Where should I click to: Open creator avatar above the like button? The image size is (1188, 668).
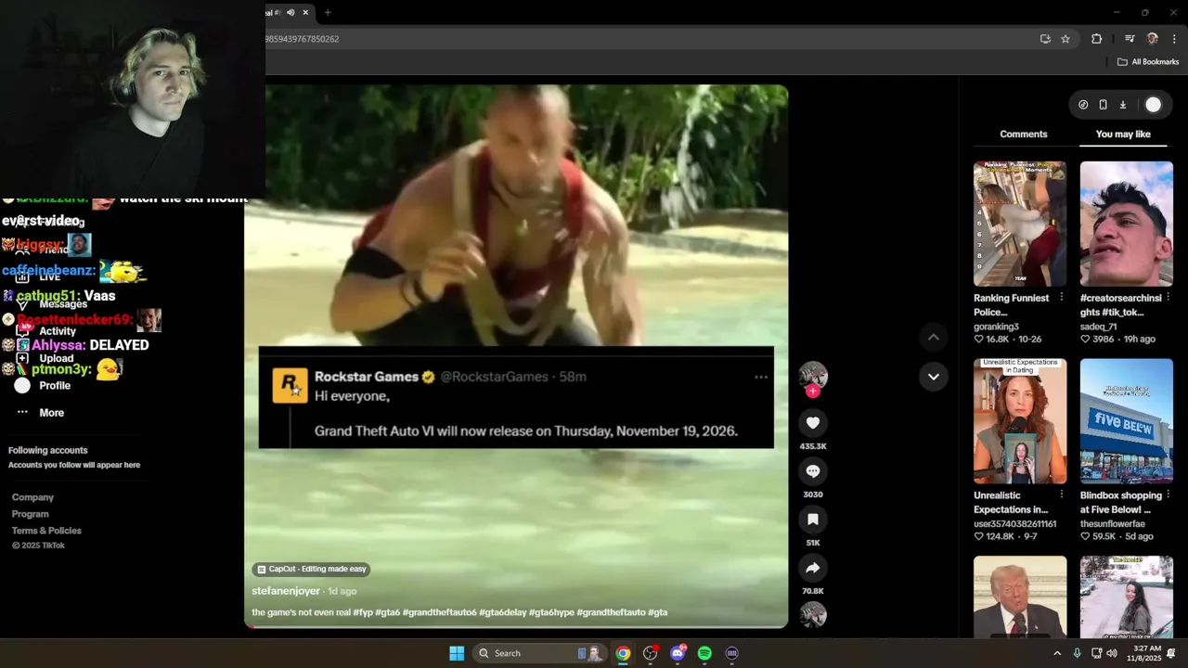(813, 375)
